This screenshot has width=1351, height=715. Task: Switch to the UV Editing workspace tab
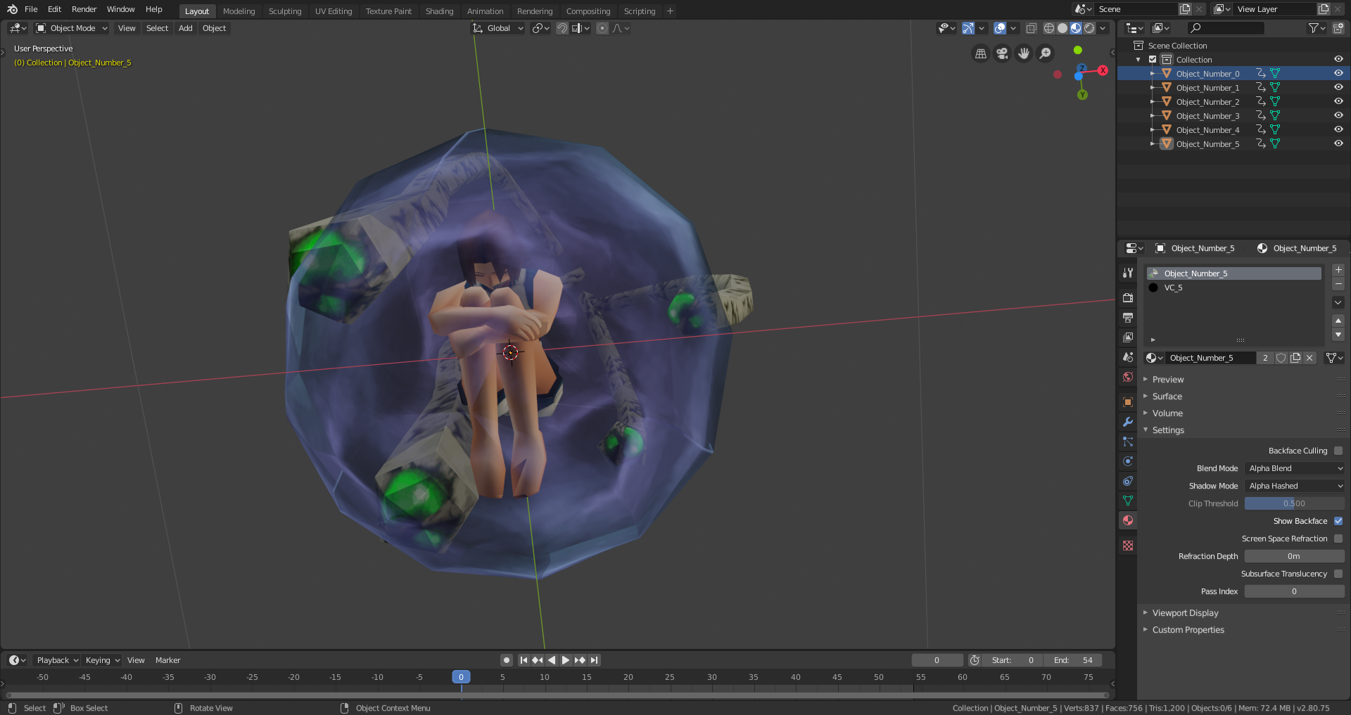click(x=334, y=11)
